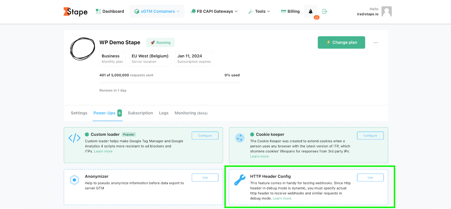
Task: Click the logout icon
Action: tap(325, 11)
